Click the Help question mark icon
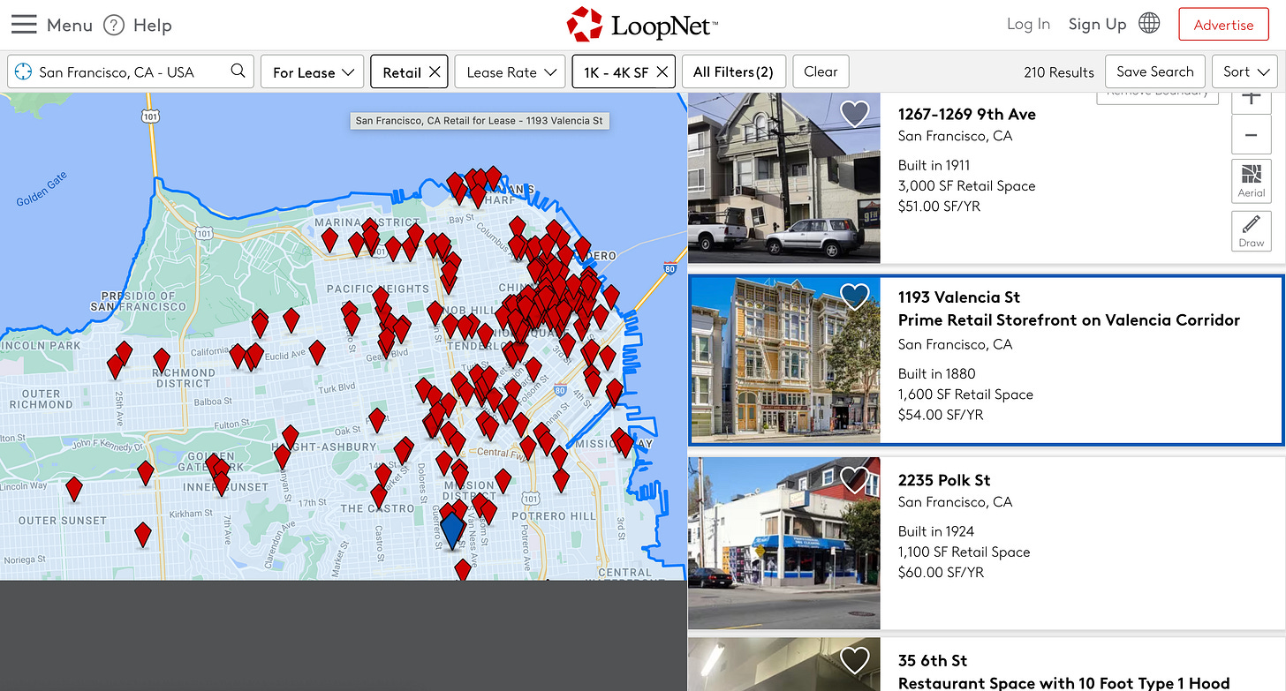 (114, 25)
